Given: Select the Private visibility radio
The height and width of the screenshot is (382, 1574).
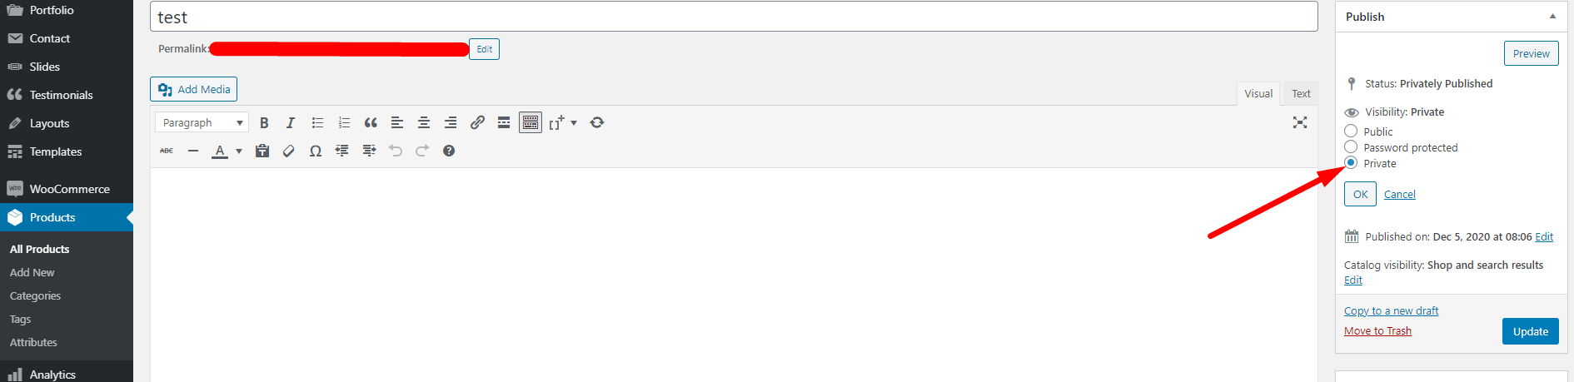Looking at the screenshot, I should pyautogui.click(x=1351, y=162).
